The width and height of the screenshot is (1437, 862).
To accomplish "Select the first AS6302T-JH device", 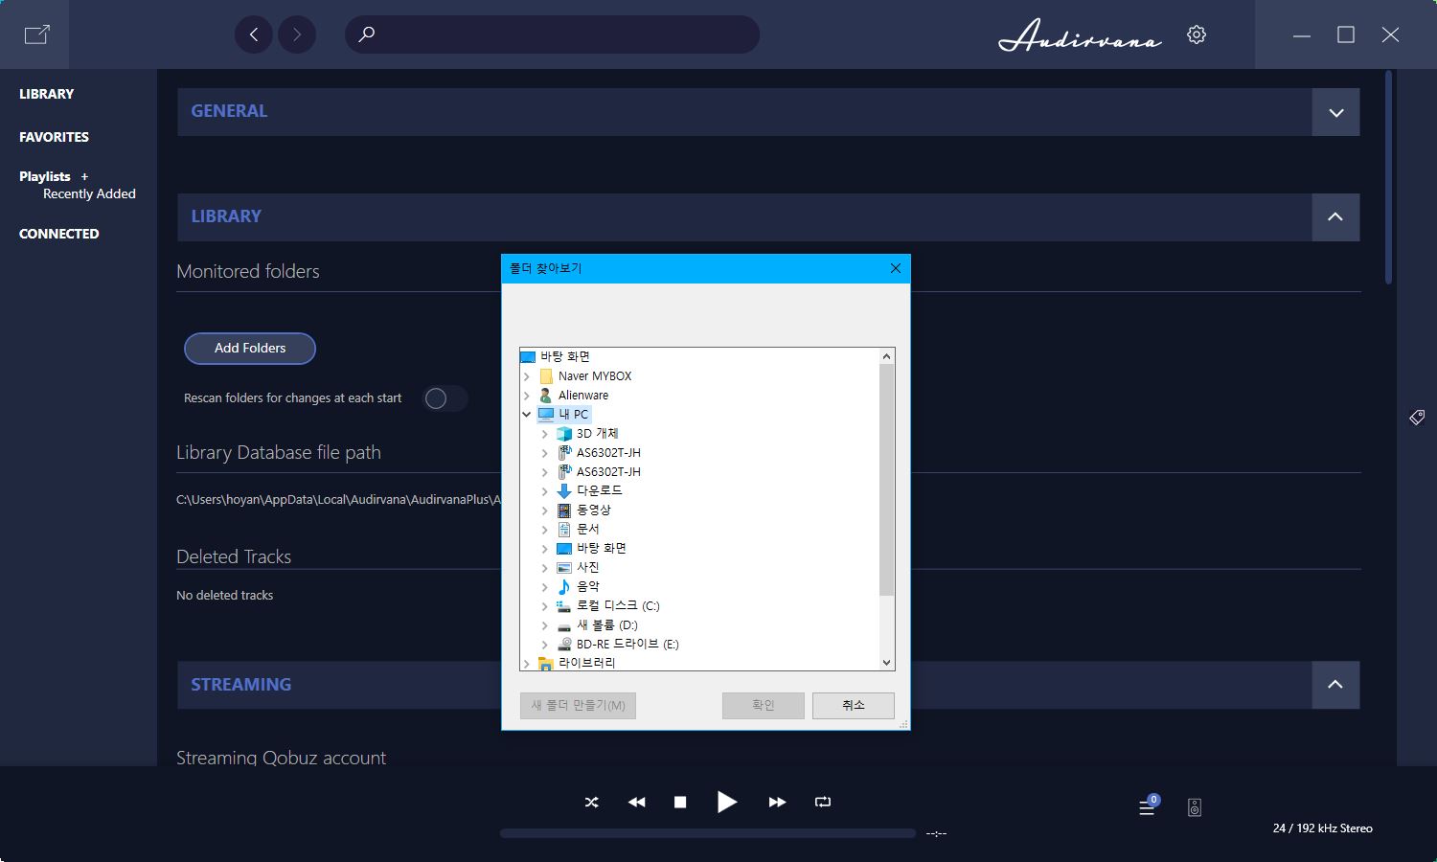I will [x=608, y=453].
